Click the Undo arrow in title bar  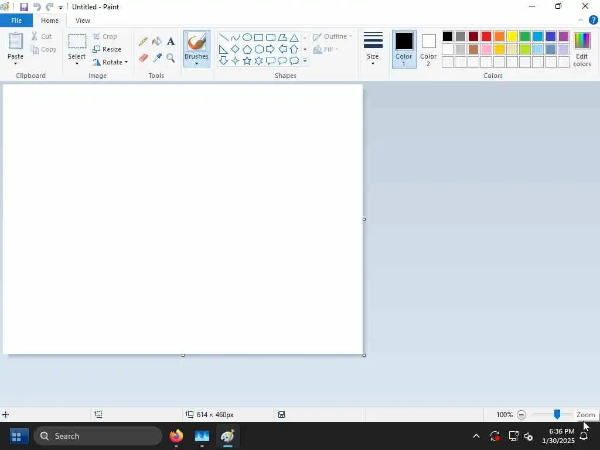point(37,7)
